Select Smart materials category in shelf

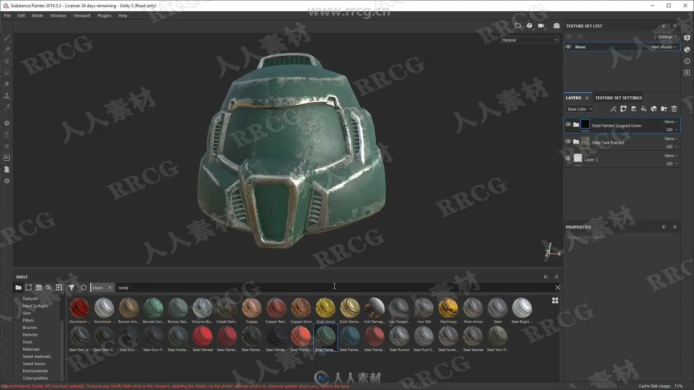click(x=37, y=356)
